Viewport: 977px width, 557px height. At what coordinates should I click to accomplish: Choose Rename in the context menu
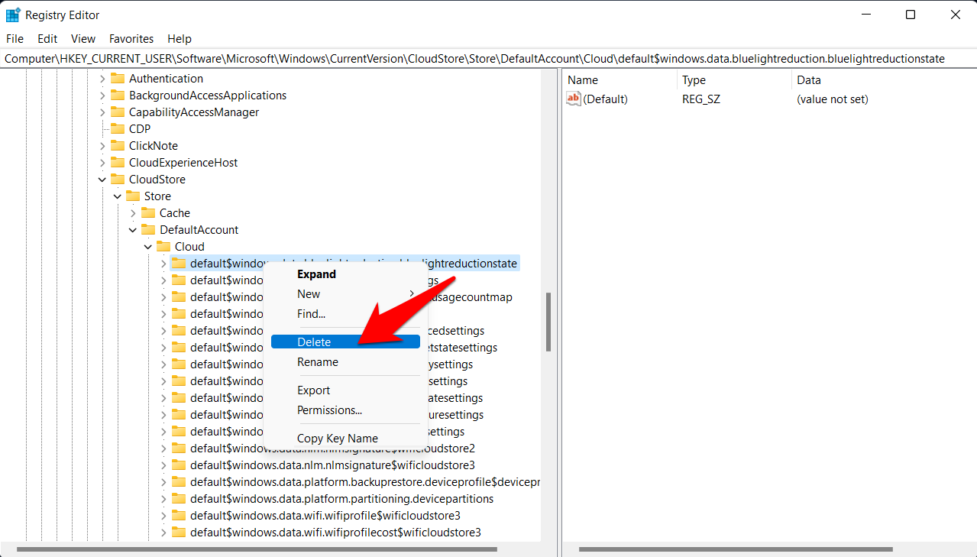[317, 361]
